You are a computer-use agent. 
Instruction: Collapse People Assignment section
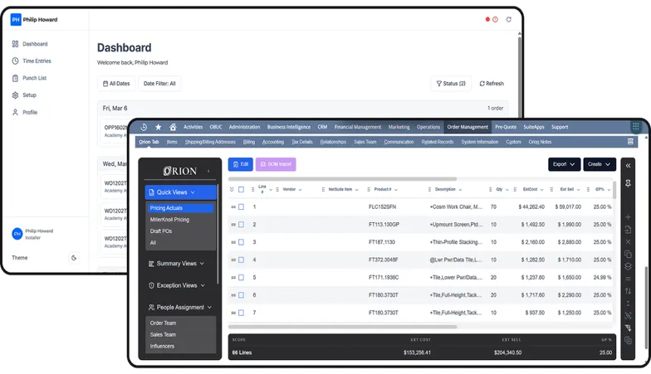(x=180, y=307)
